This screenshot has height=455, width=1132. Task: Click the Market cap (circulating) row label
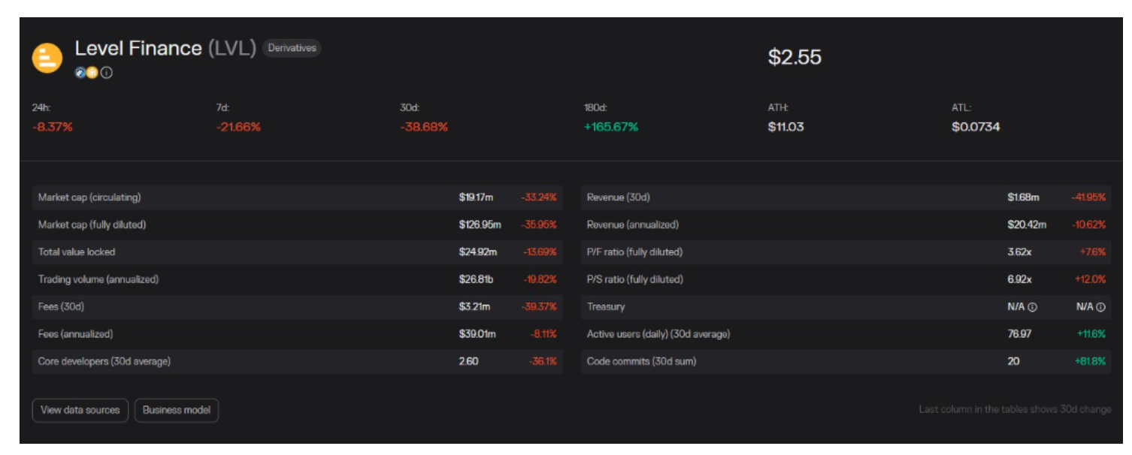click(x=89, y=197)
